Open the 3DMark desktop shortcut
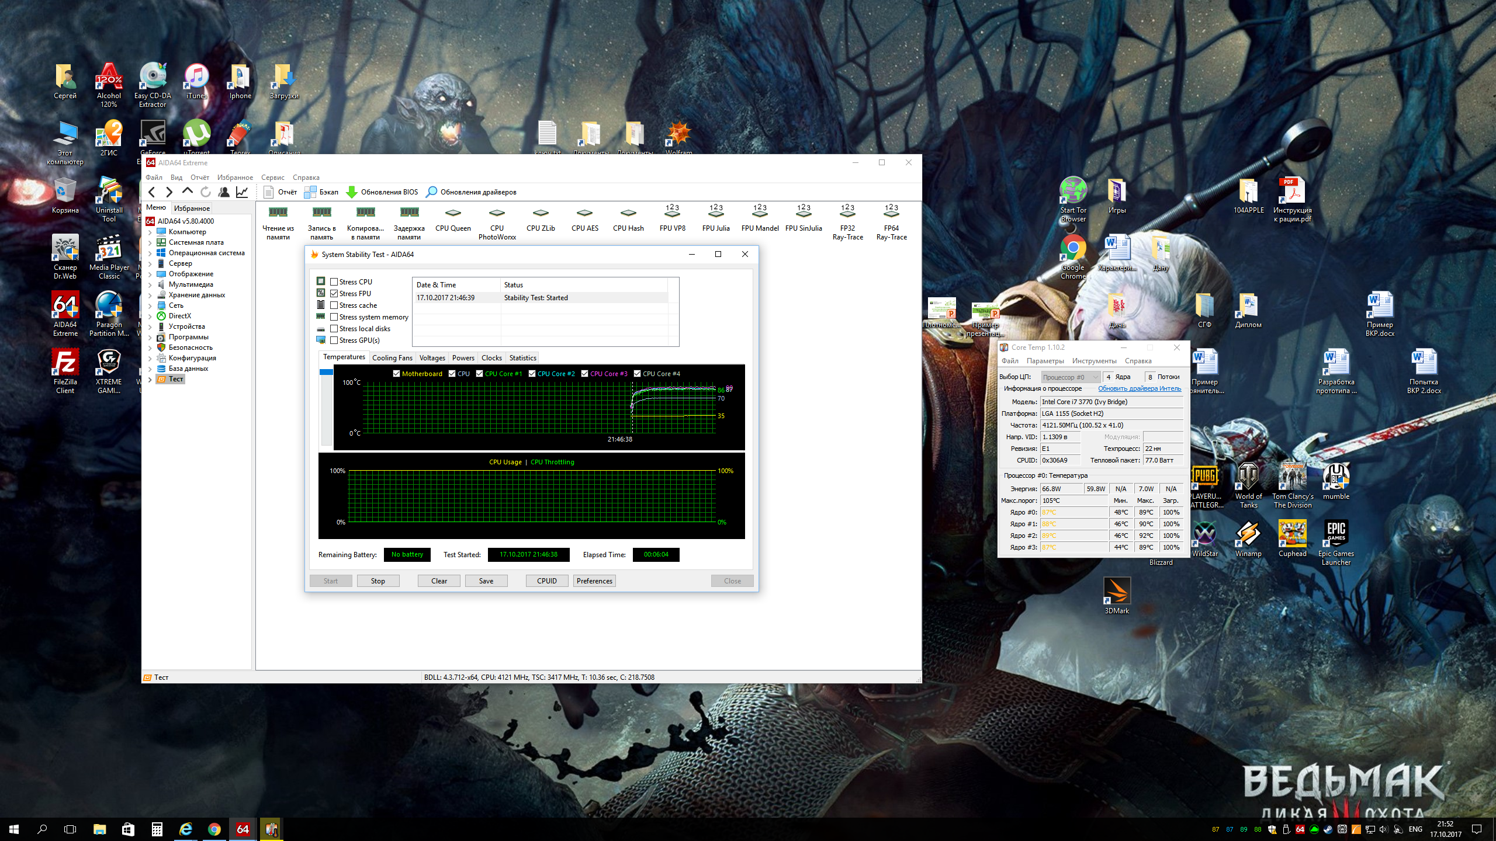The width and height of the screenshot is (1496, 841). click(x=1117, y=592)
